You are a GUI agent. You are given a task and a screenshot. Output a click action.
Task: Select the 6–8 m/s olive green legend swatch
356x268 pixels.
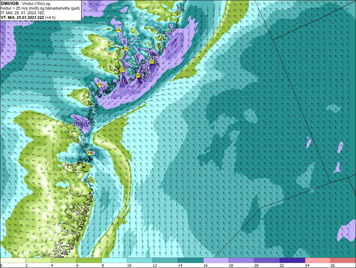(89, 260)
